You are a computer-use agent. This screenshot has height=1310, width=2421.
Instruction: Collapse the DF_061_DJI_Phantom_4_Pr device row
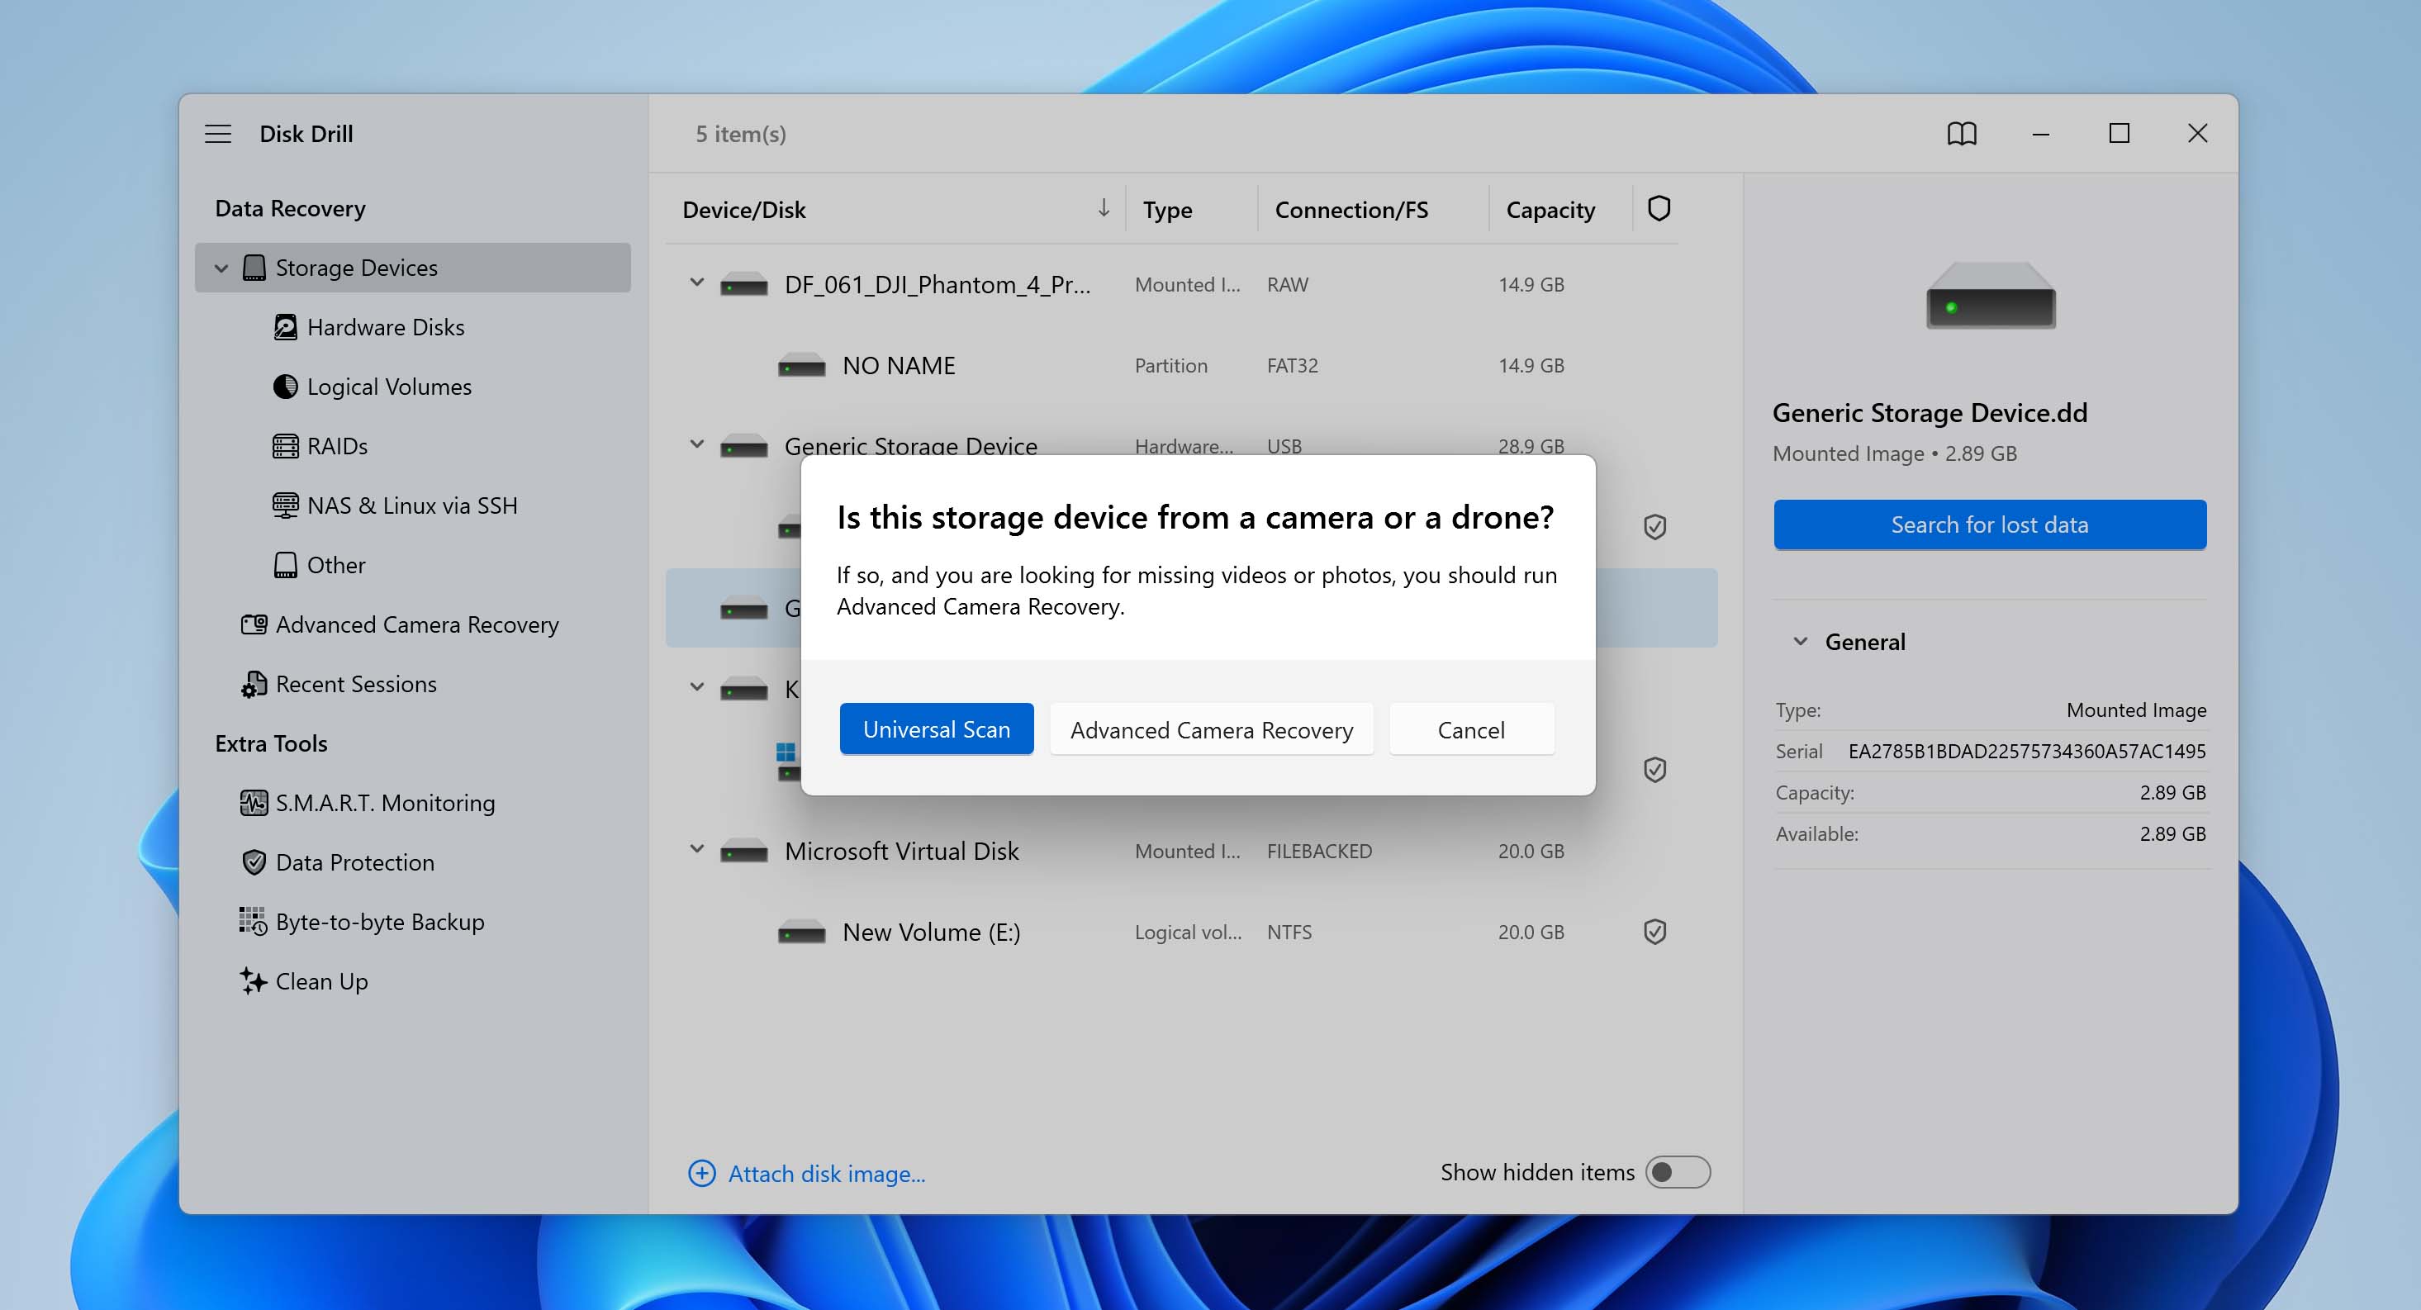pos(696,282)
